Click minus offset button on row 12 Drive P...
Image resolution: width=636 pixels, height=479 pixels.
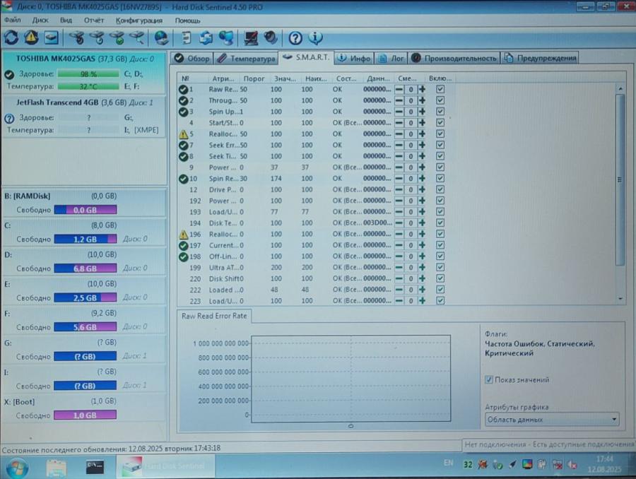pos(399,189)
